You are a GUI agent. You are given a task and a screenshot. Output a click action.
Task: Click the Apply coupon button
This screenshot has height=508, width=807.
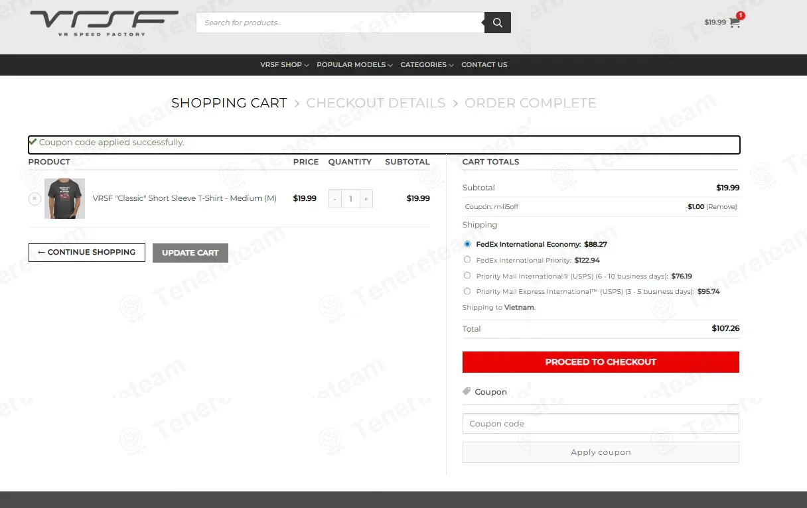coord(601,452)
